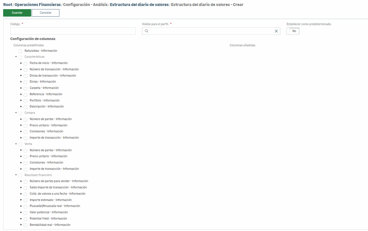
Task: Collapse the 'Venta' tree group
Action: pyautogui.click(x=16, y=144)
